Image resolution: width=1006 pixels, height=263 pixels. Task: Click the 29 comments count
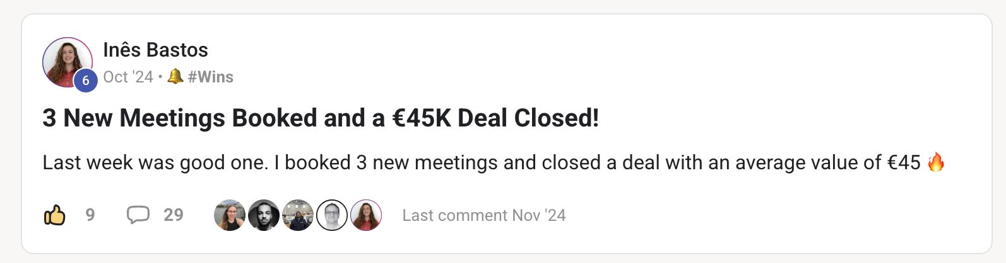pos(174,215)
